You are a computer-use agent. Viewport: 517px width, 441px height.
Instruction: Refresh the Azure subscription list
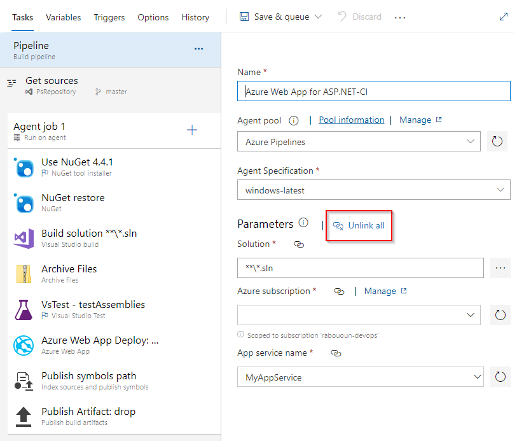[x=500, y=314]
